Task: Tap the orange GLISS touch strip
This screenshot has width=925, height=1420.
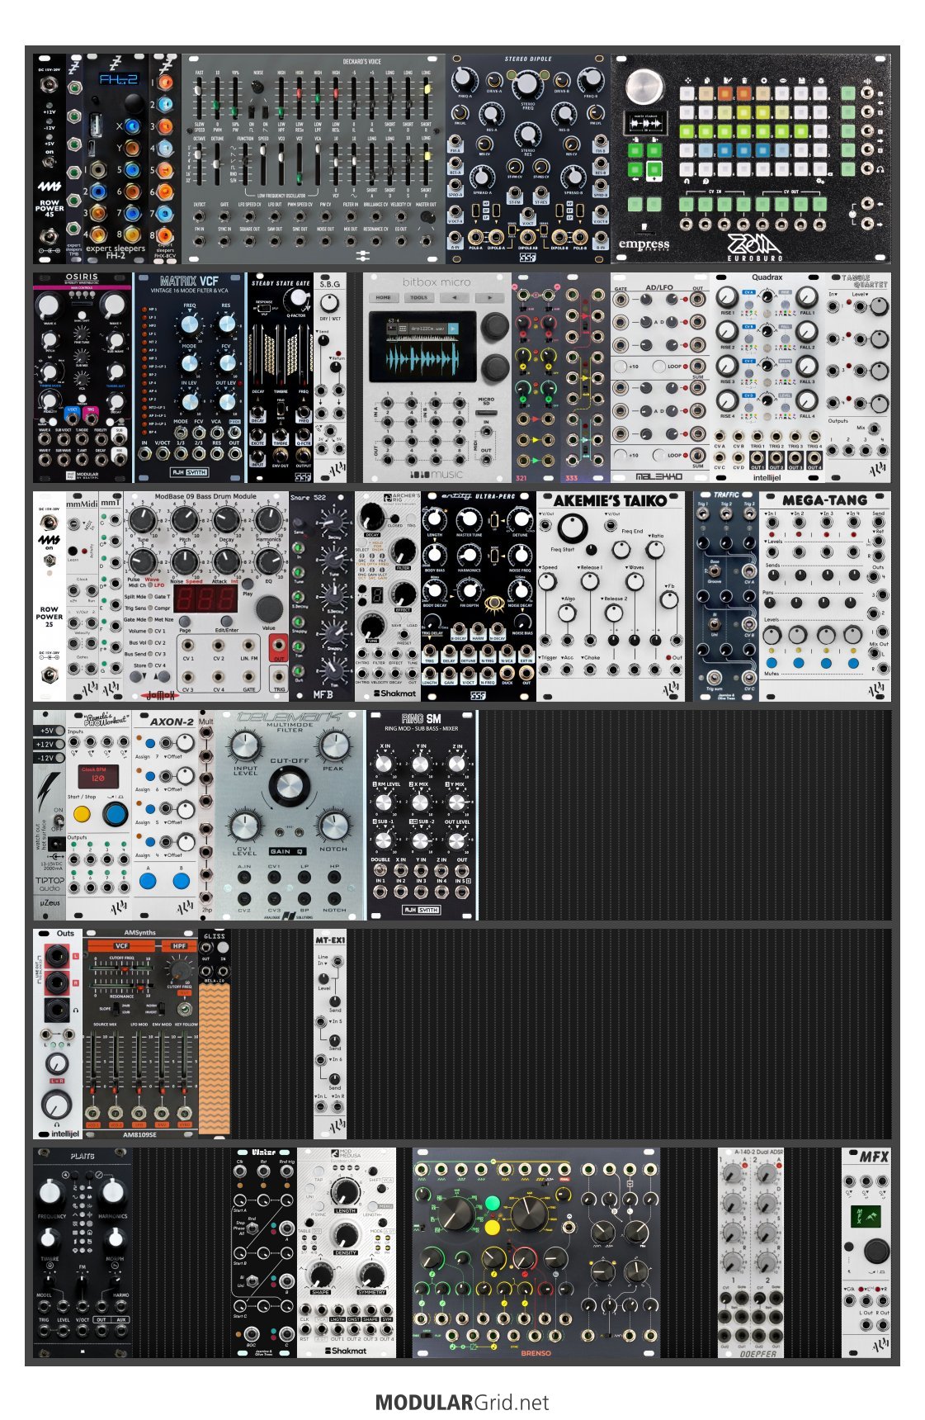Action: pyautogui.click(x=215, y=1058)
